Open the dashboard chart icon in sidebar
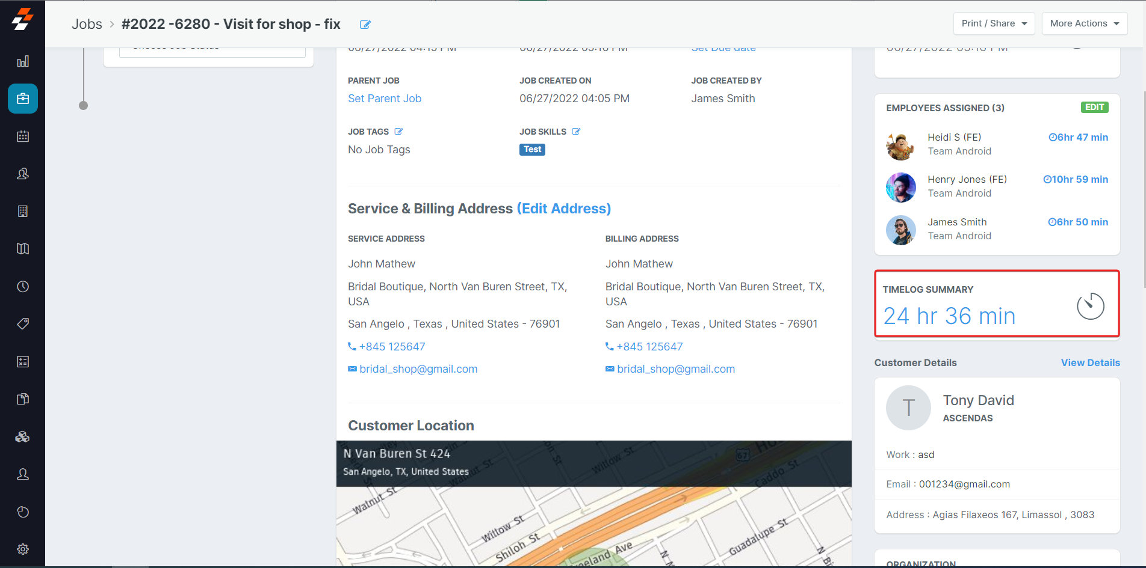Image resolution: width=1146 pixels, height=568 pixels. [x=23, y=61]
